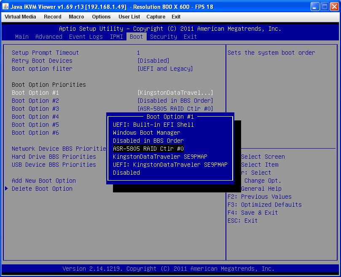Select the Boot Option #6 row label
This screenshot has width=341, height=277.
point(35,133)
